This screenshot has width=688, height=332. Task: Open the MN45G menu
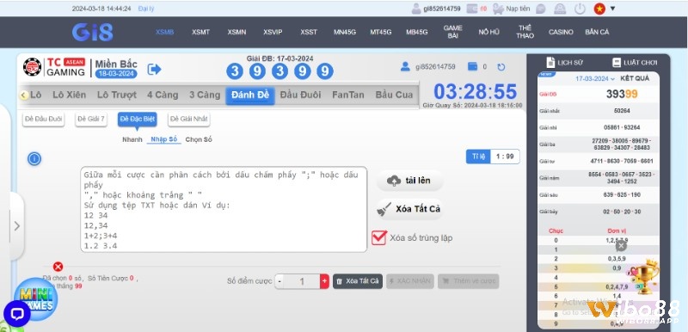pyautogui.click(x=345, y=32)
